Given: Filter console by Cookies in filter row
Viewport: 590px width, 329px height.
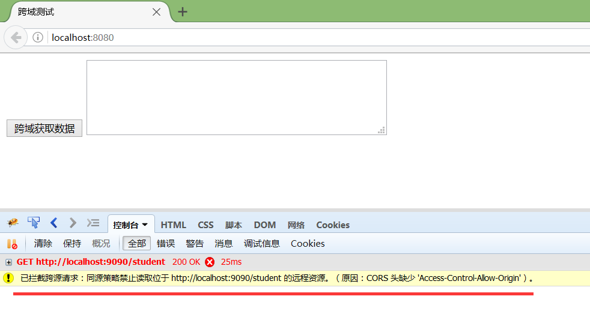Looking at the screenshot, I should (308, 243).
